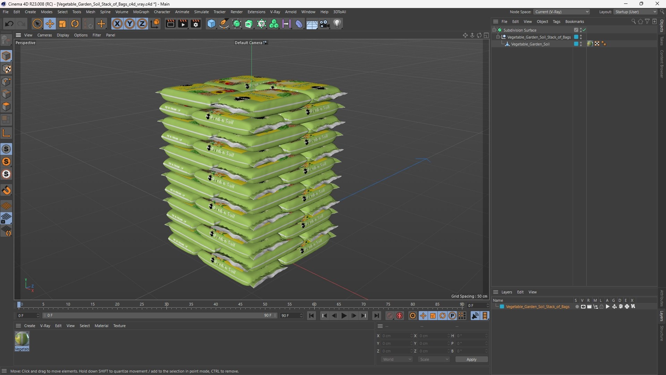666x375 pixels.
Task: Open the Layout Startup dropdown
Action: 635,12
